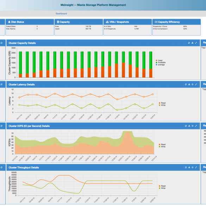
Task: Click the Failed Disks label
Action: pyautogui.click(x=11, y=26)
